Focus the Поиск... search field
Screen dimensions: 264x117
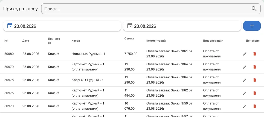[x=151, y=9]
